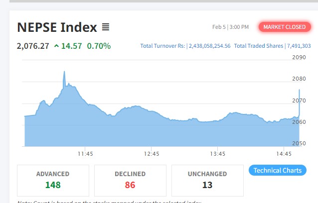The image size is (318, 203).
Task: Click the 2,438,058,254.56 turnover value
Action: 209,46
